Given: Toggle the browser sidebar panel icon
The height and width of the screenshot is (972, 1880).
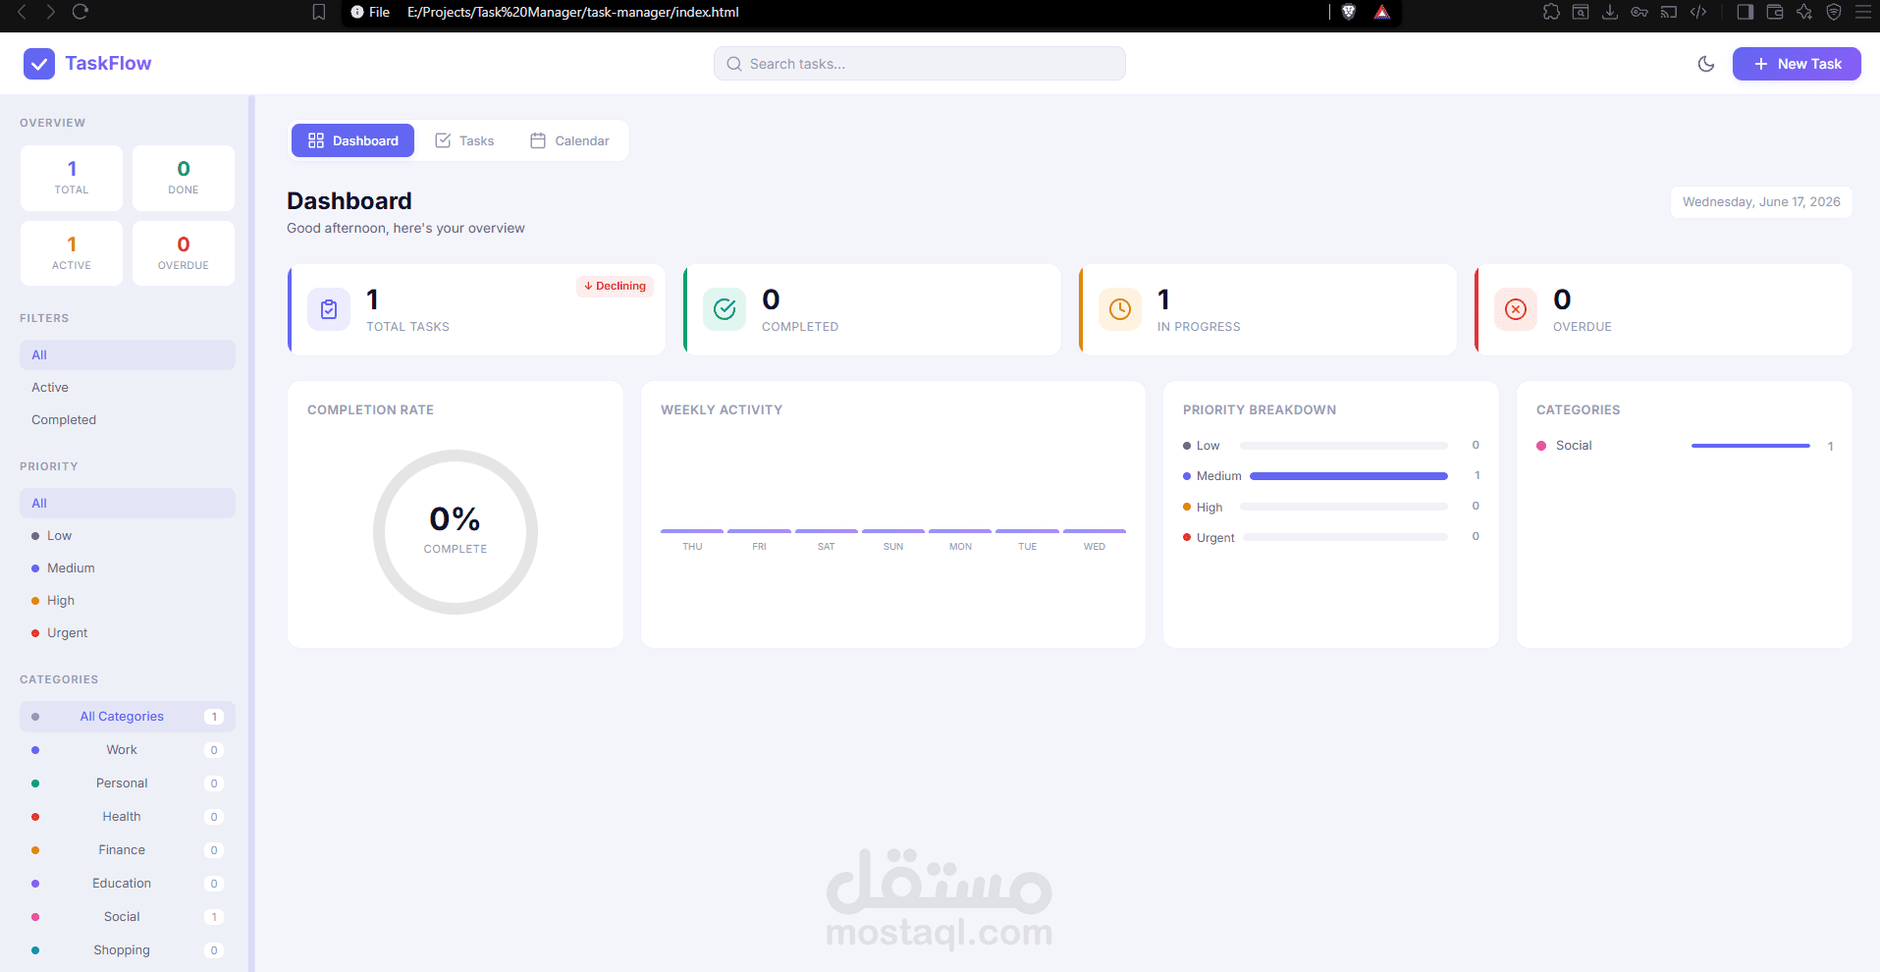Looking at the screenshot, I should [x=1745, y=12].
